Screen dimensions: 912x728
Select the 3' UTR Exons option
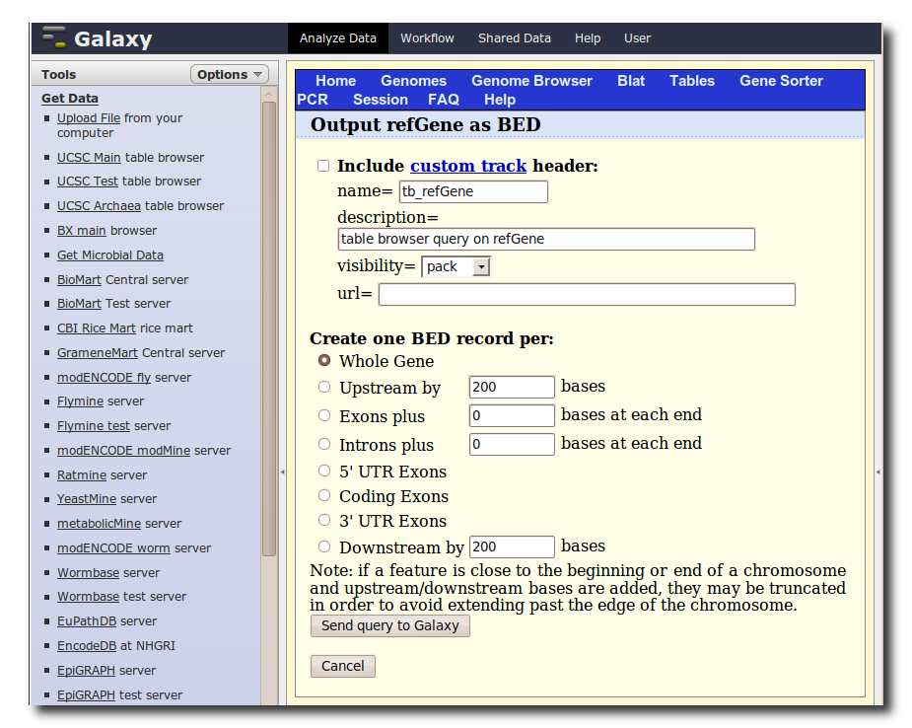tap(324, 520)
